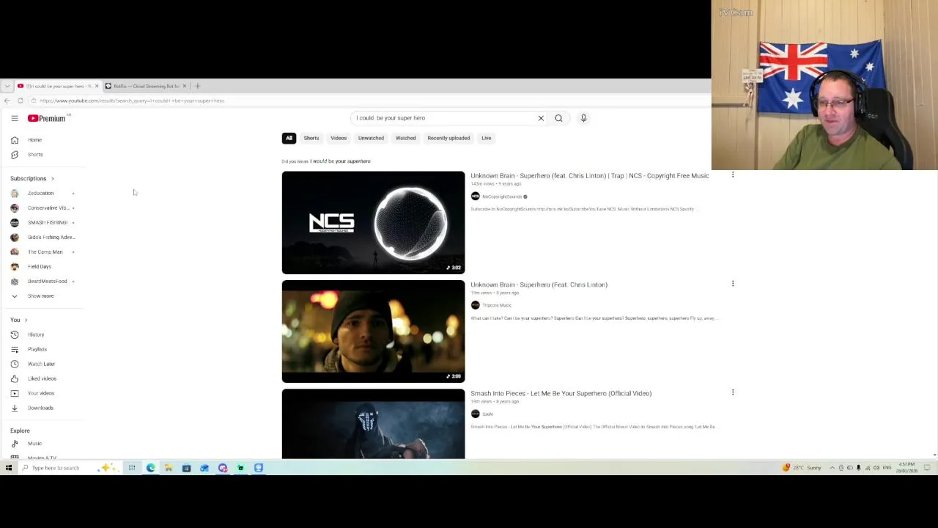Screen dimensions: 938x528
Task: Click the browser address bar URL
Action: pyautogui.click(x=132, y=100)
